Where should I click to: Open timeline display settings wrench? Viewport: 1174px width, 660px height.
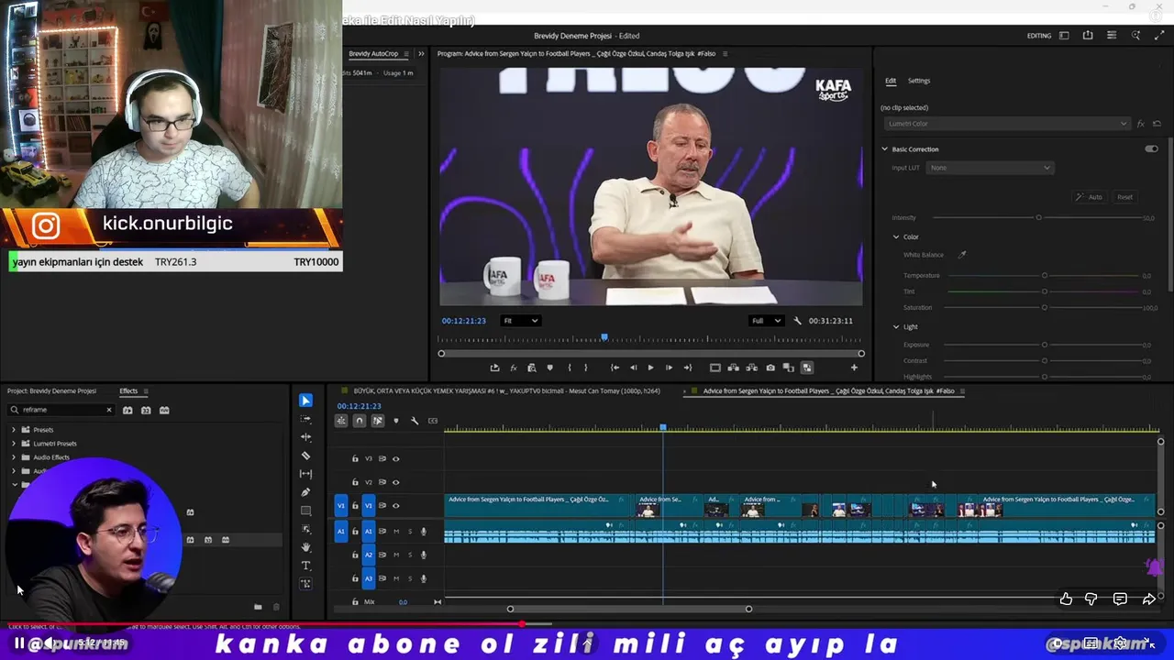click(x=415, y=421)
